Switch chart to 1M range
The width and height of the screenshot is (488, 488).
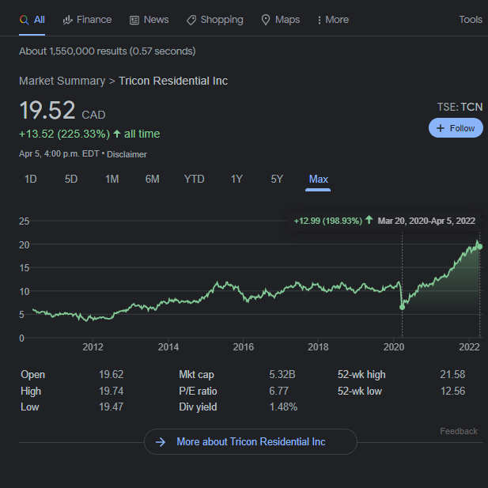tap(112, 180)
